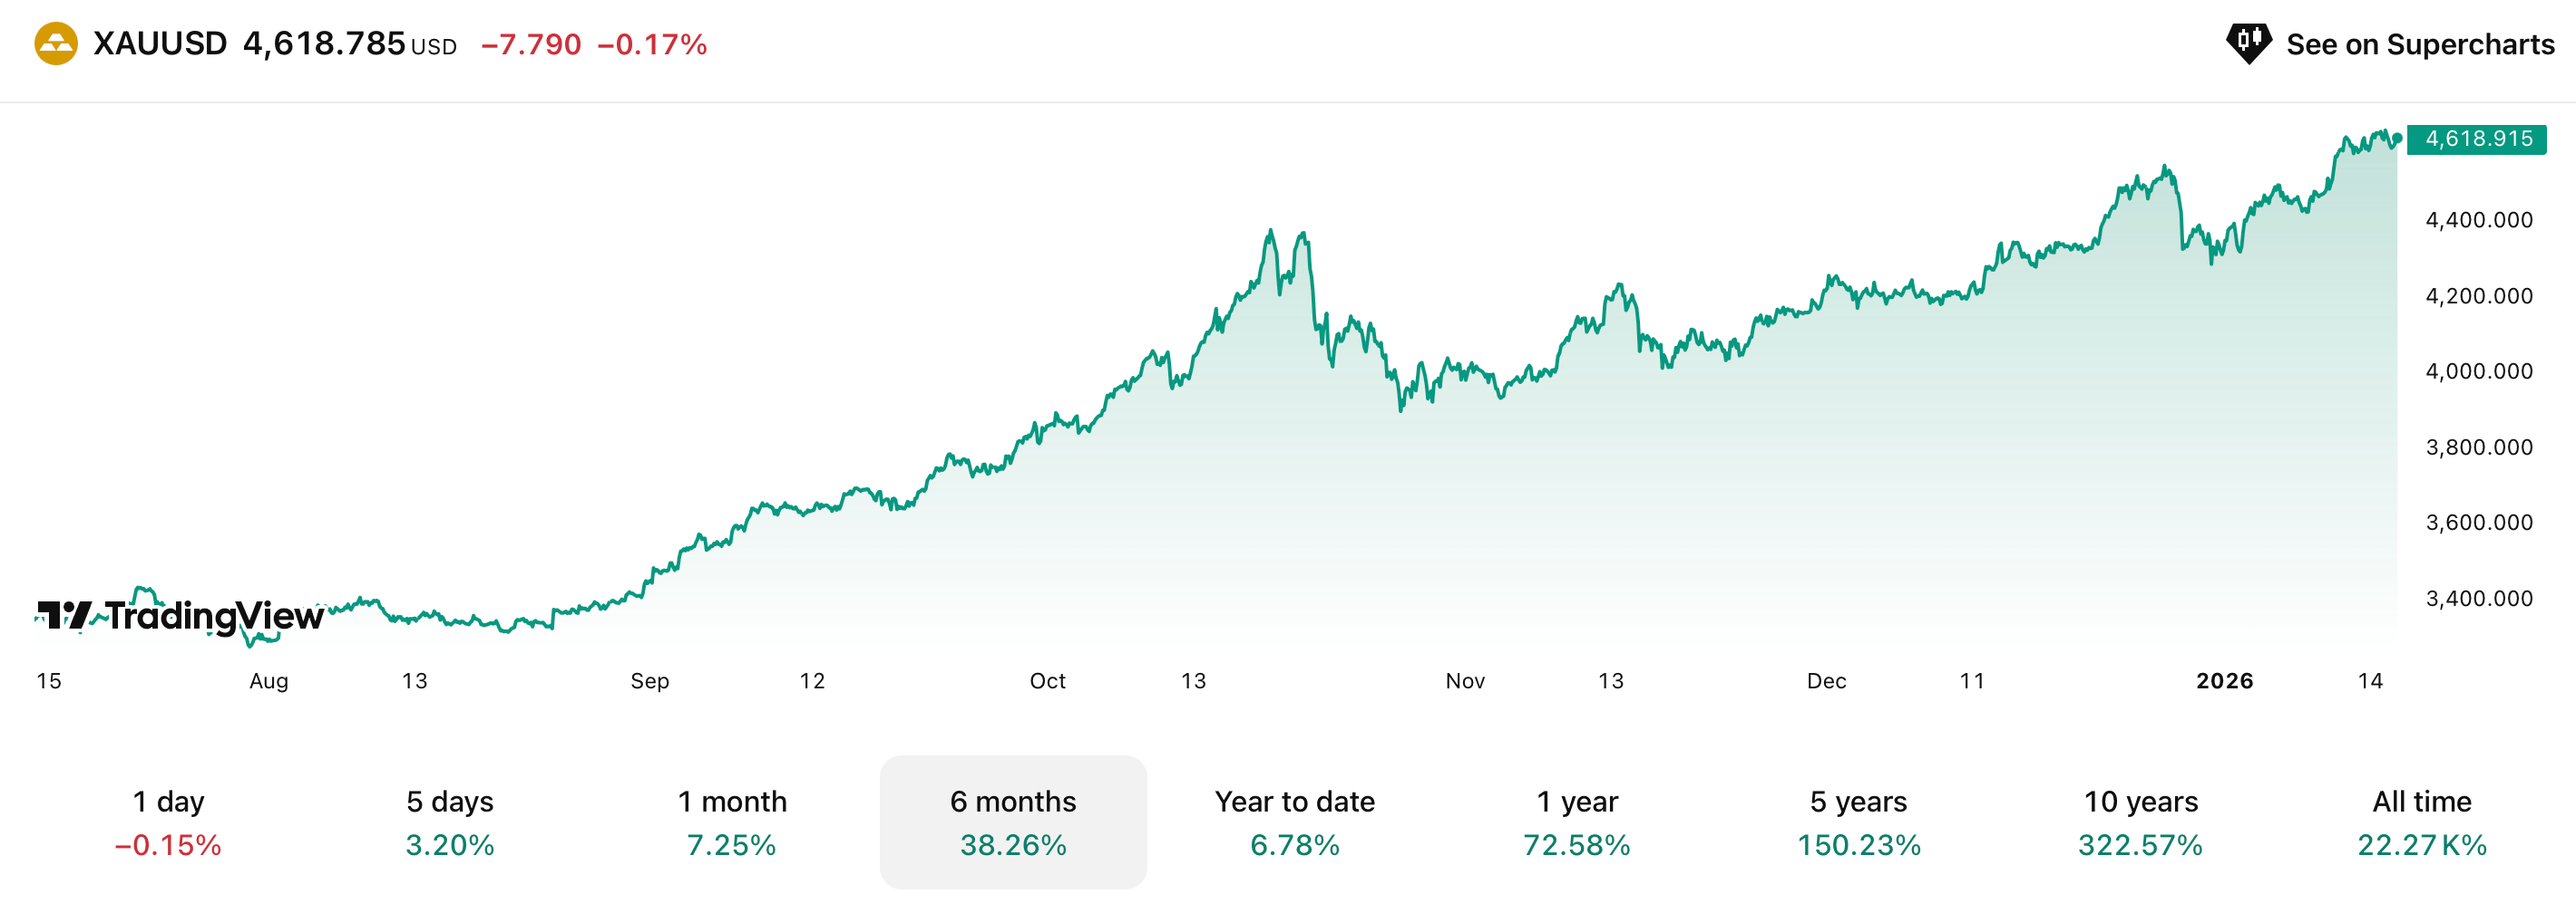Click the TradingView logo watermark
Screen dimensions: 2576x913
pyautogui.click(x=181, y=615)
